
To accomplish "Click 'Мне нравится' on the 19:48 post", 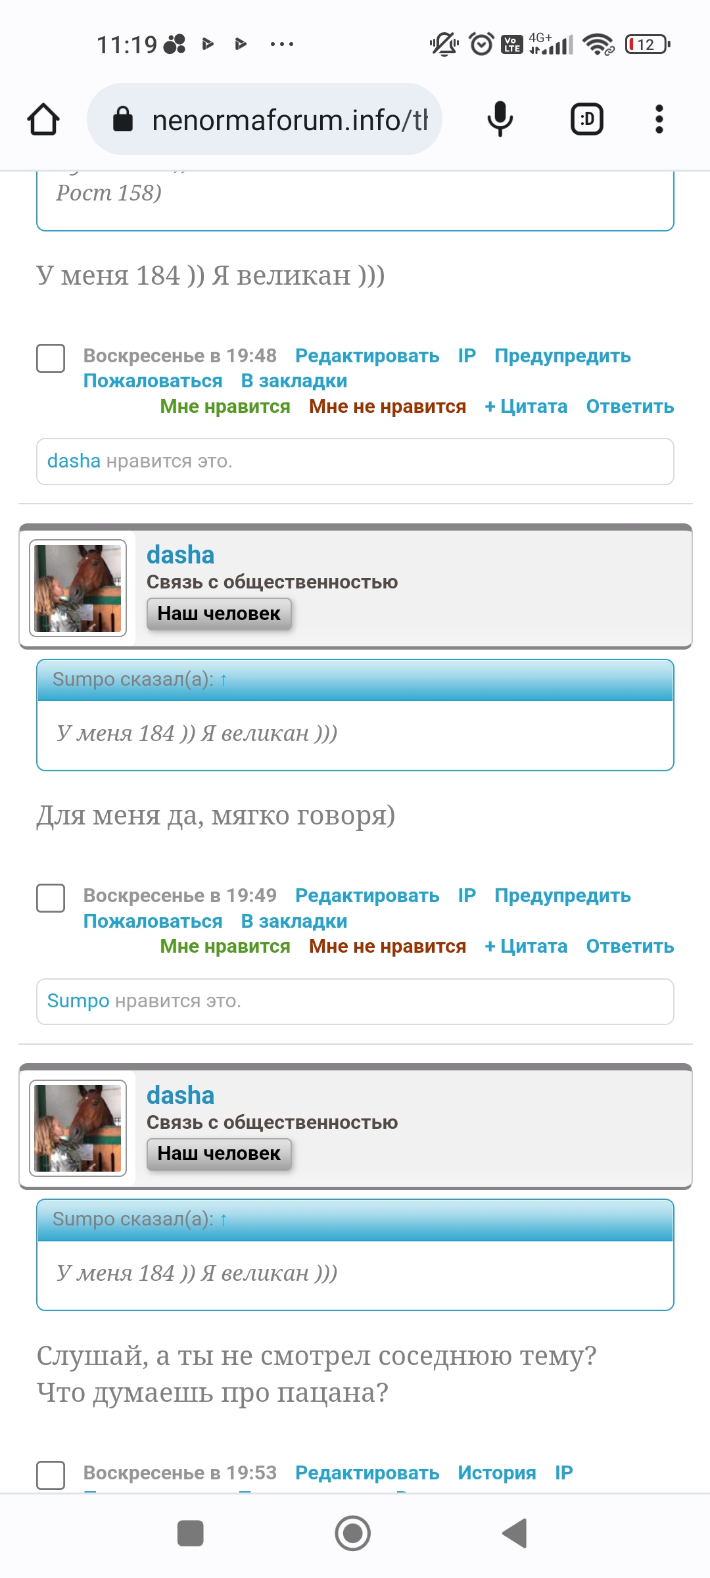I will click(225, 406).
